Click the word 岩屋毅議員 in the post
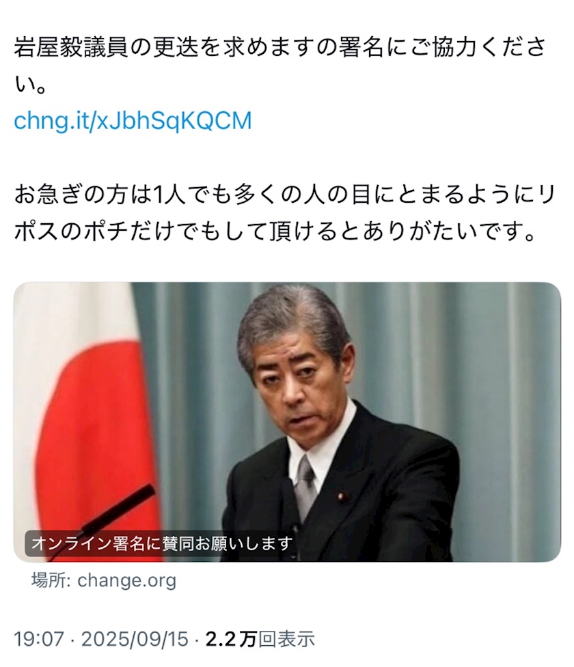Image resolution: width=574 pixels, height=667 pixels. point(71,47)
